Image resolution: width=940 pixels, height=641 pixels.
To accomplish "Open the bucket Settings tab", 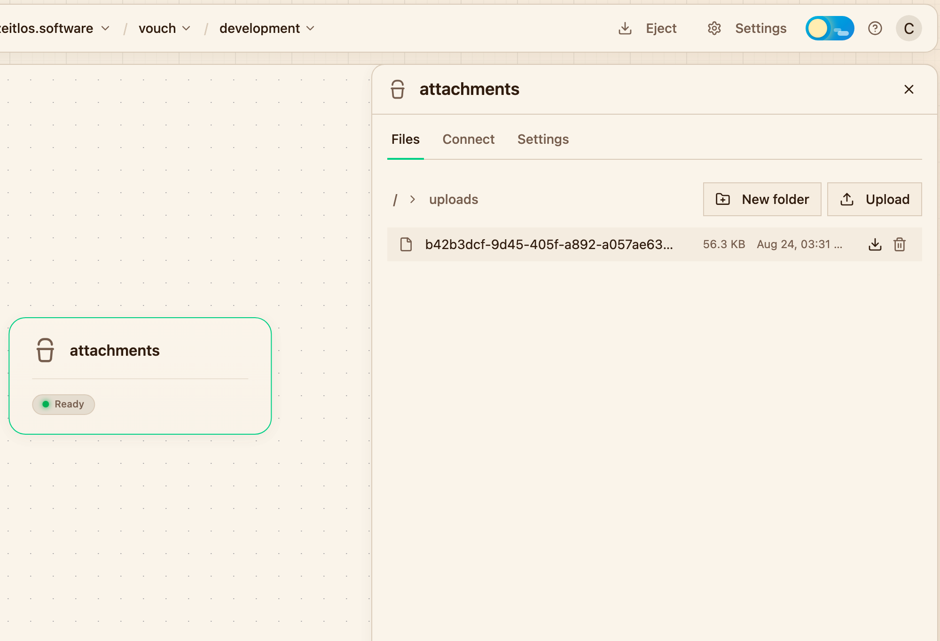I will click(543, 140).
